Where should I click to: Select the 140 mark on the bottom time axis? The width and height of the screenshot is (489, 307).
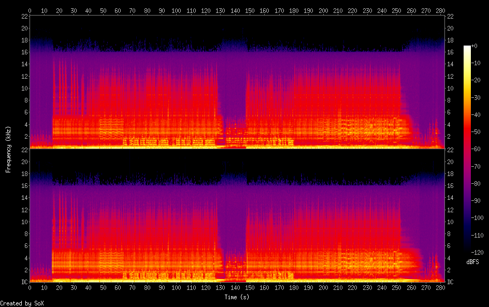(x=235, y=287)
